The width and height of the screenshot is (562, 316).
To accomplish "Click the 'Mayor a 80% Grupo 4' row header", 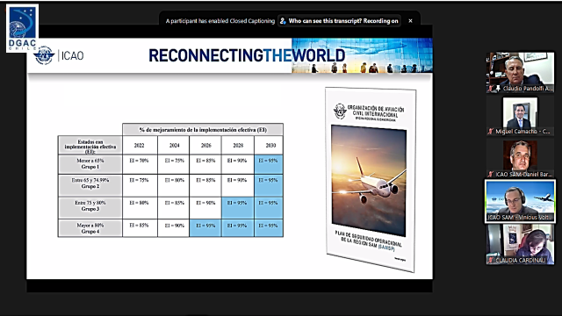I will [x=90, y=228].
